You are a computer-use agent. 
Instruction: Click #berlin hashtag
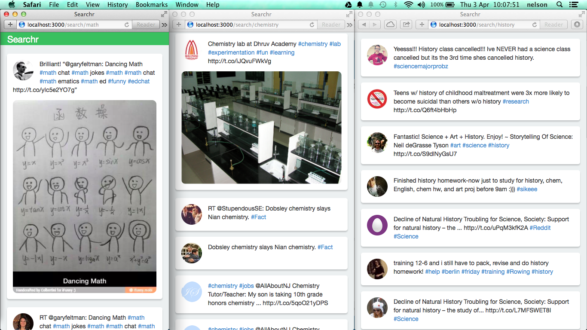[x=450, y=272]
